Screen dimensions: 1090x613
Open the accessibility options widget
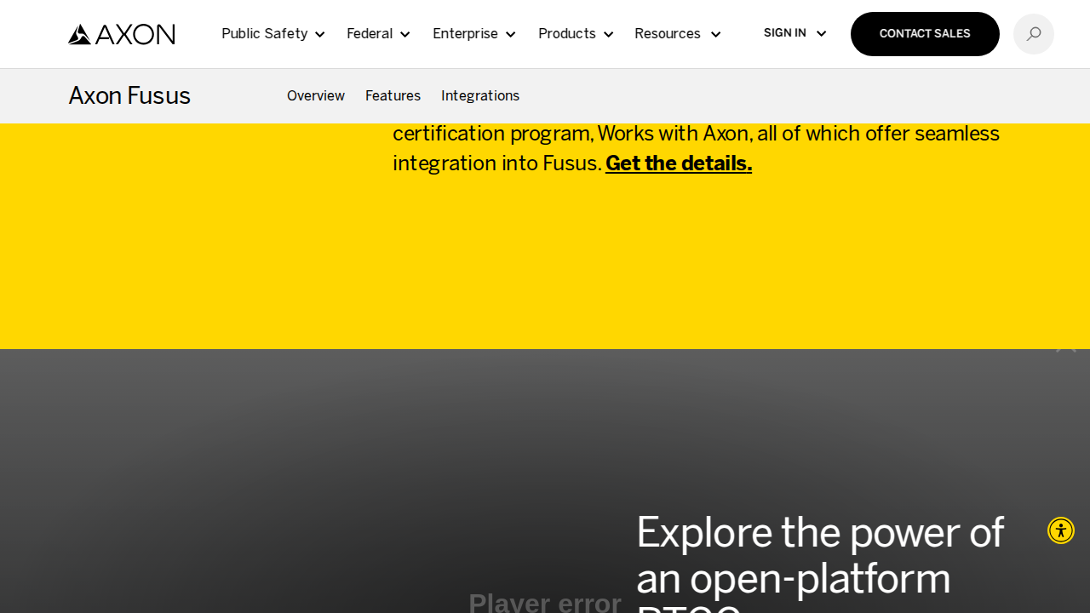coord(1061,530)
